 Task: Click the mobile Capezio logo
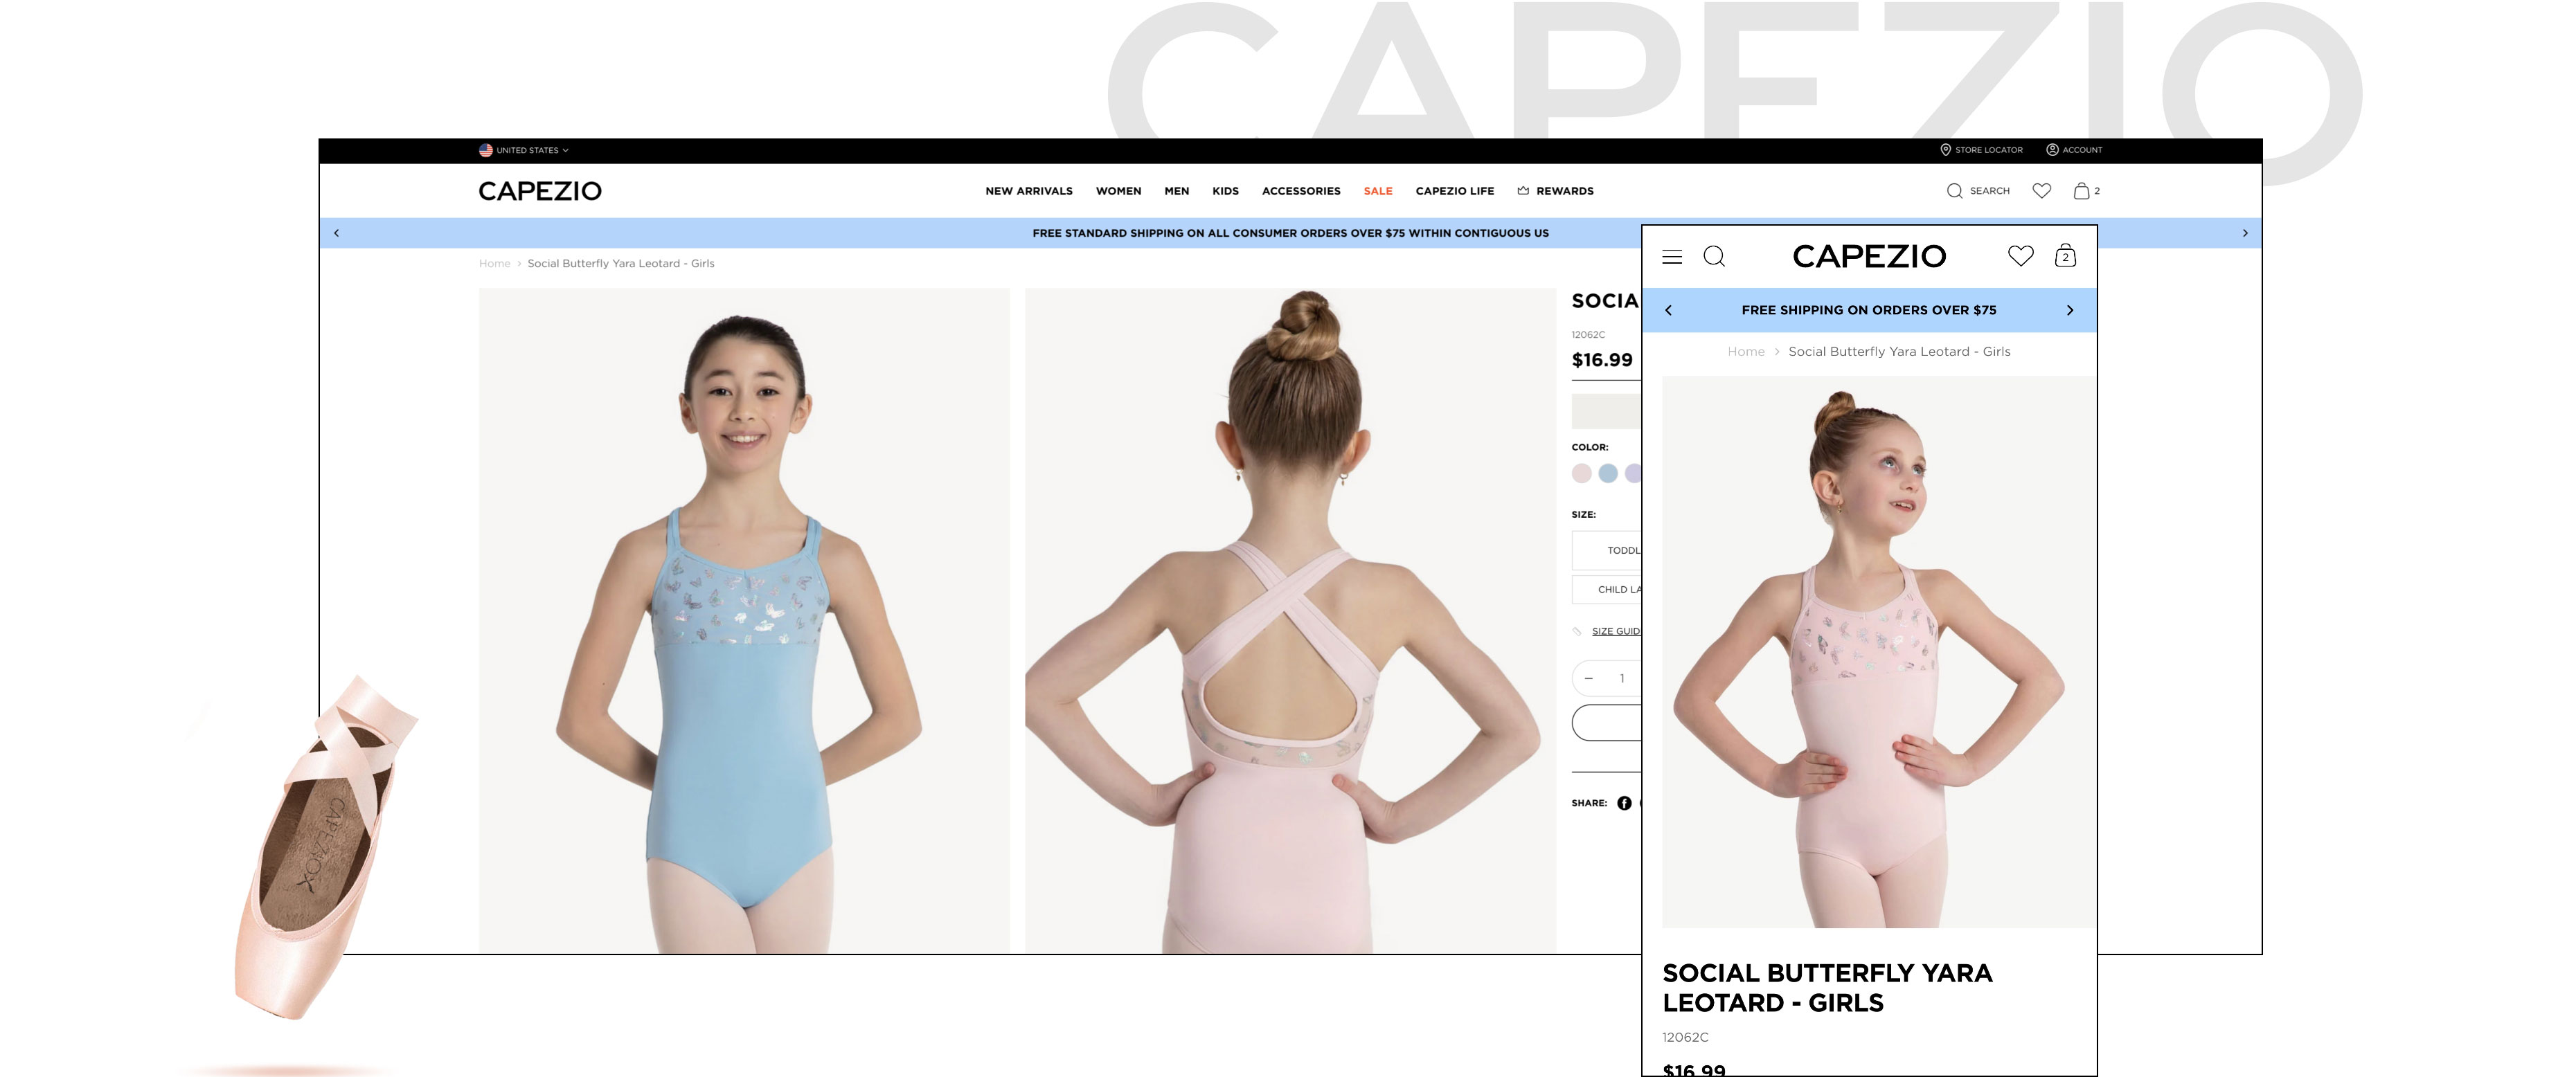click(1869, 257)
